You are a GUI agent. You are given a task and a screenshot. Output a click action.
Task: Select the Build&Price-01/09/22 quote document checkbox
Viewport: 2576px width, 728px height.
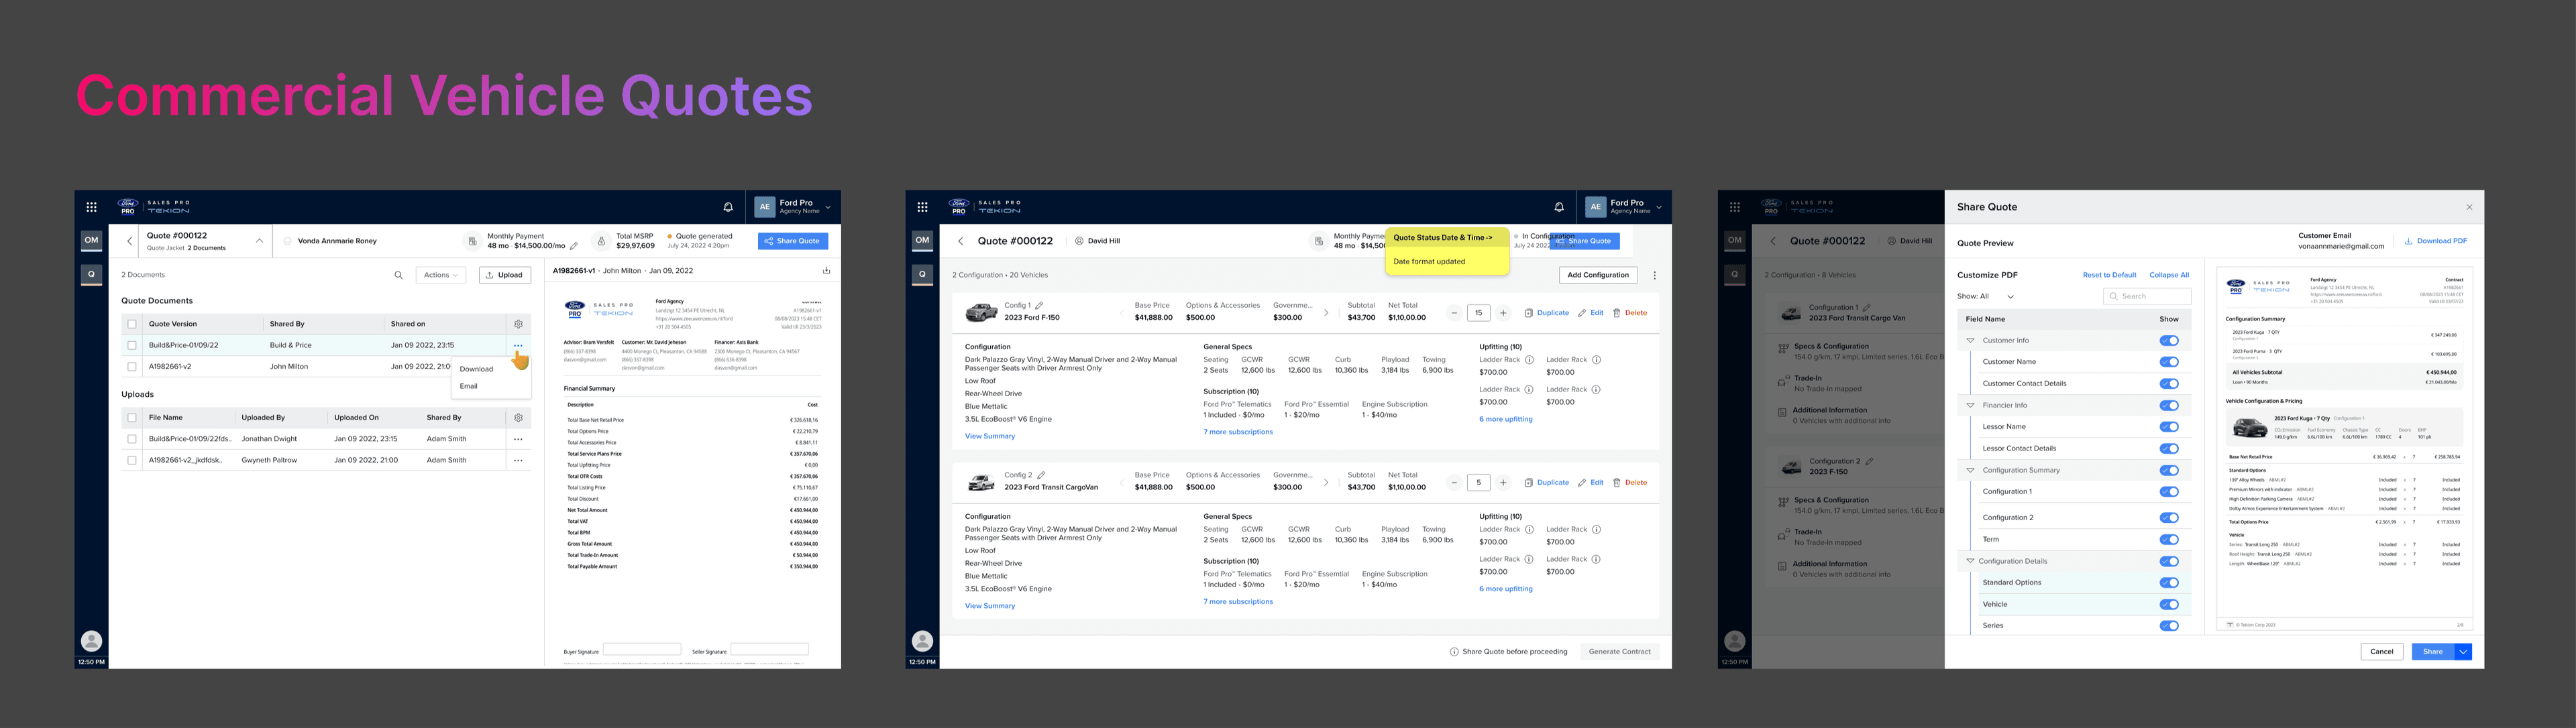point(132,345)
